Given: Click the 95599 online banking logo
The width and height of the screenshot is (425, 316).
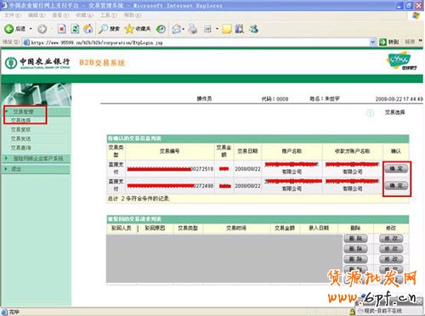Looking at the screenshot, I should pyautogui.click(x=402, y=60).
